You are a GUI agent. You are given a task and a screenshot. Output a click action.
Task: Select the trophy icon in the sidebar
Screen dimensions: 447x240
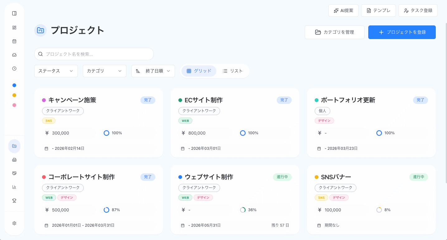pos(14,201)
